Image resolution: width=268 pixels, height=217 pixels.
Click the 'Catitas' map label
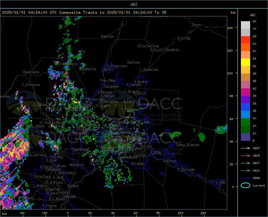tap(170, 161)
